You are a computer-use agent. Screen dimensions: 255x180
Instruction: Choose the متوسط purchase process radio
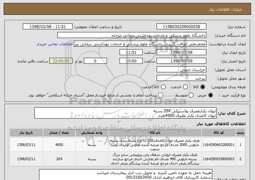[191, 95]
